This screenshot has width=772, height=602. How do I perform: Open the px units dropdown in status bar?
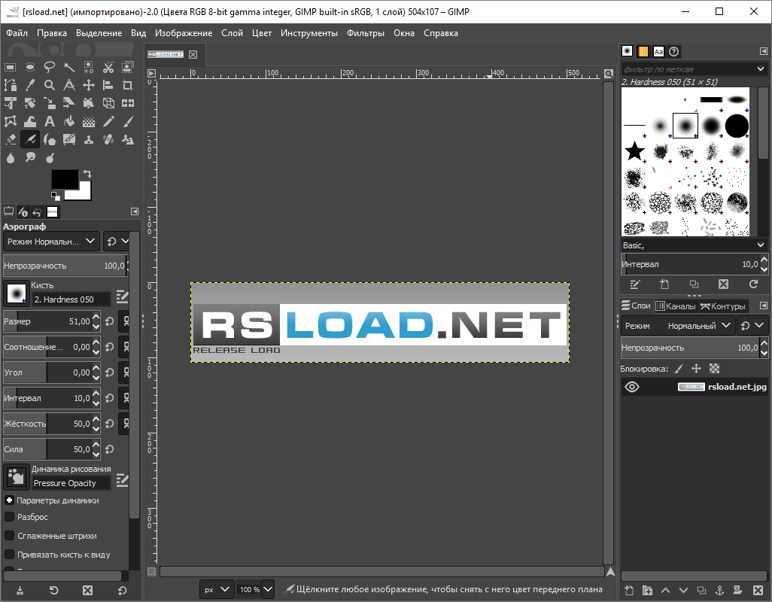tap(217, 589)
